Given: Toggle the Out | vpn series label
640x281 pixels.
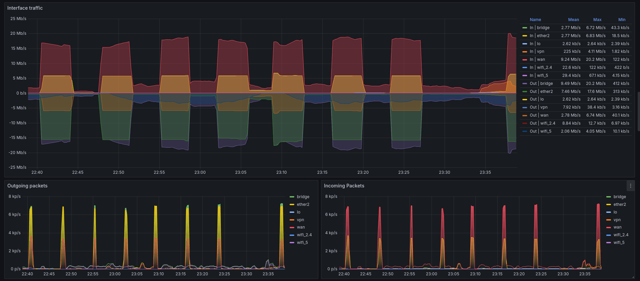Looking at the screenshot, I should (538, 107).
